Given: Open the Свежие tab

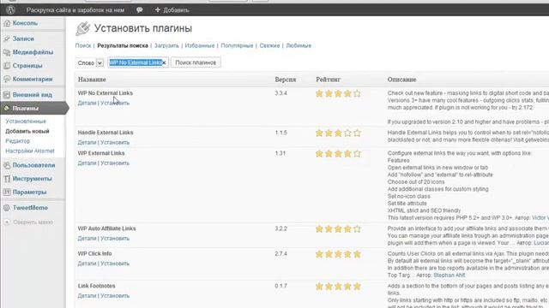Looking at the screenshot, I should click(269, 45).
